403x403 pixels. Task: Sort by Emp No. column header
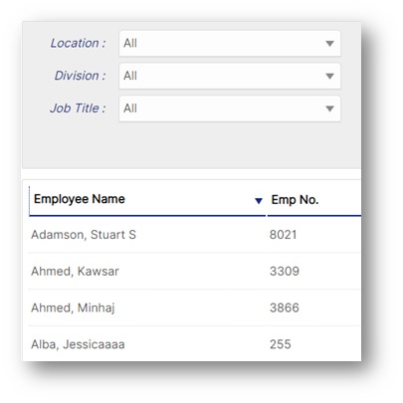pos(295,200)
